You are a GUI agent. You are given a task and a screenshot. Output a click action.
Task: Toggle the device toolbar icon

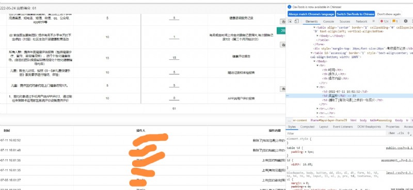click(296, 21)
